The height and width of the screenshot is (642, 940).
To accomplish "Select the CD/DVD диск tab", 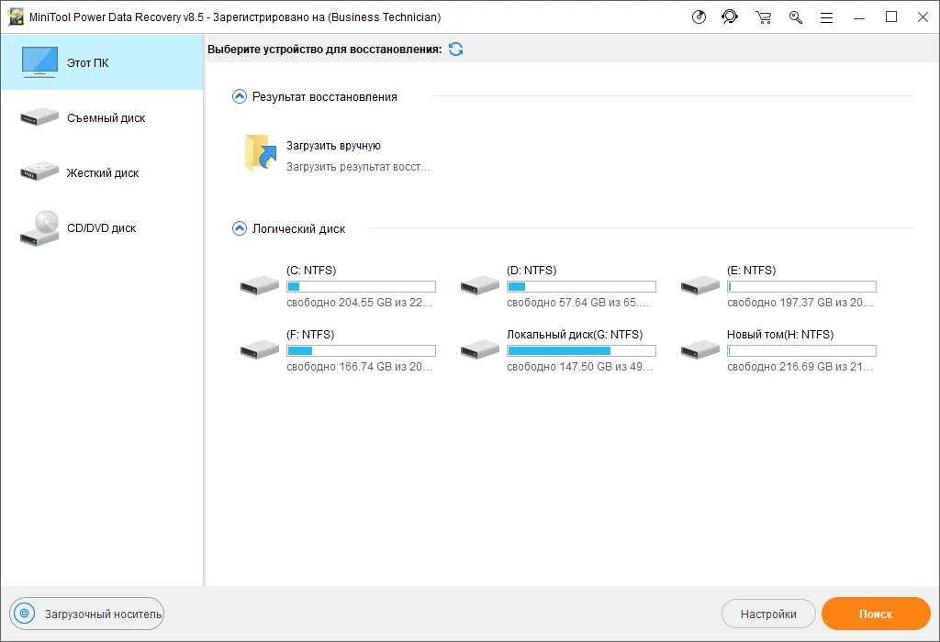I will [x=102, y=227].
